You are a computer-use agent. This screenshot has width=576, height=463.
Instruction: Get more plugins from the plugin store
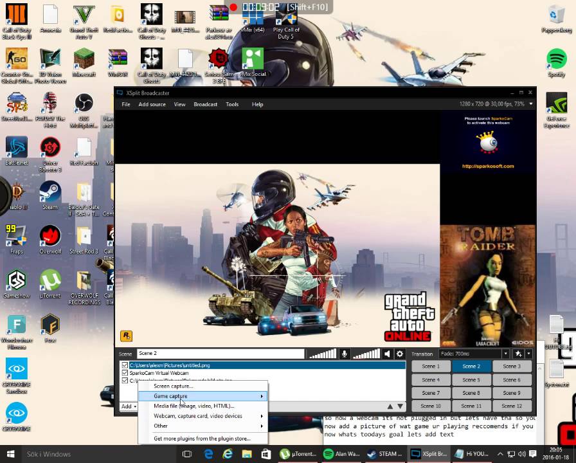click(x=203, y=439)
